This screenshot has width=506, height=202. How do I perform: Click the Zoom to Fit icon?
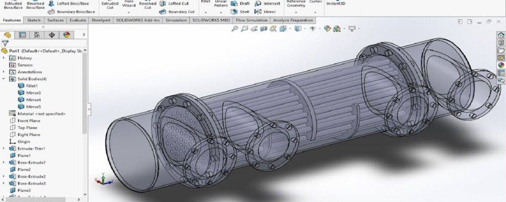[235, 29]
